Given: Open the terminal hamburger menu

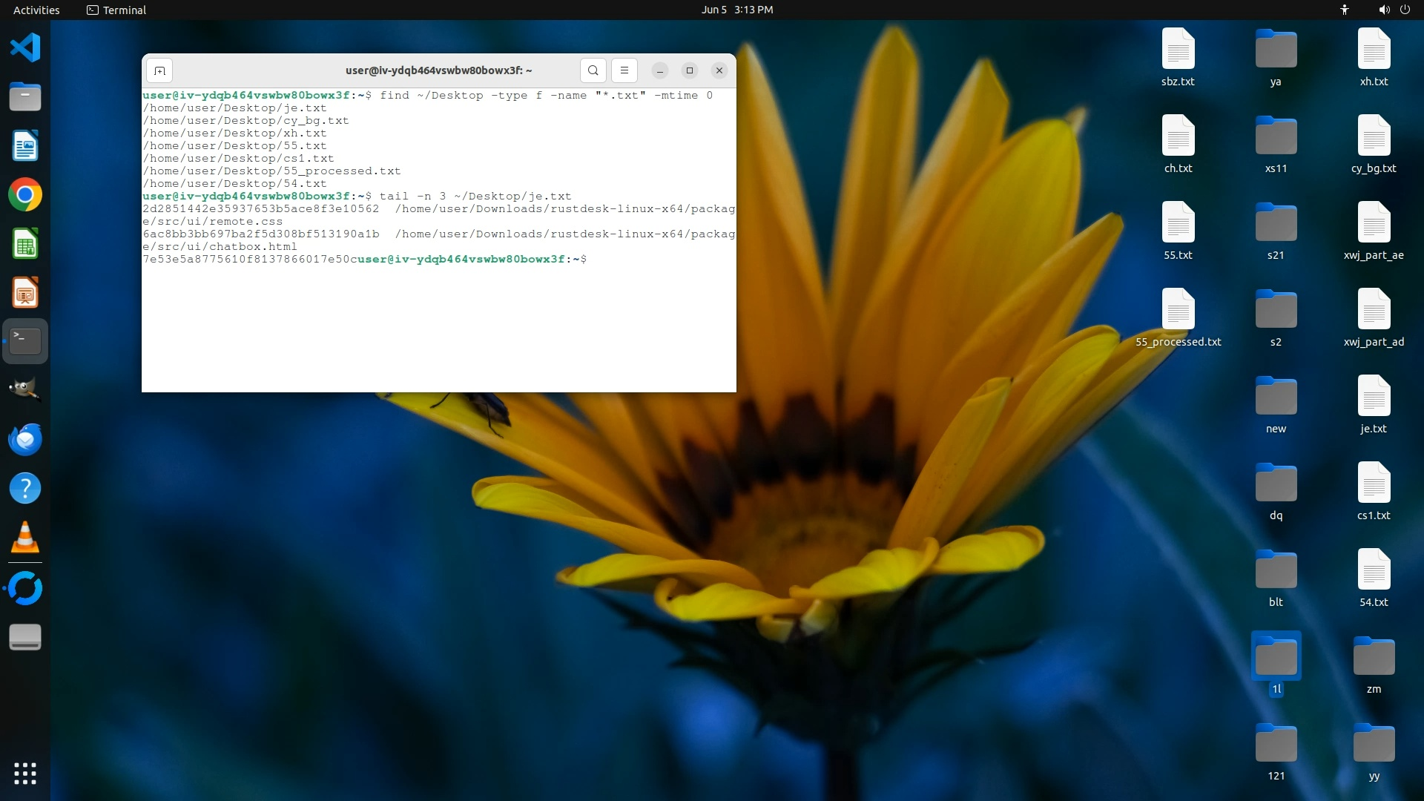Looking at the screenshot, I should pos(624,70).
